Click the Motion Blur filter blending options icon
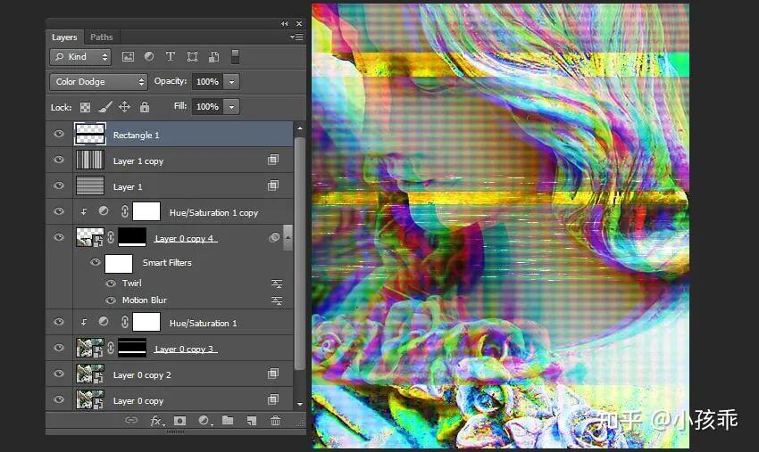Viewport: 759px width, 452px height. pos(277,300)
